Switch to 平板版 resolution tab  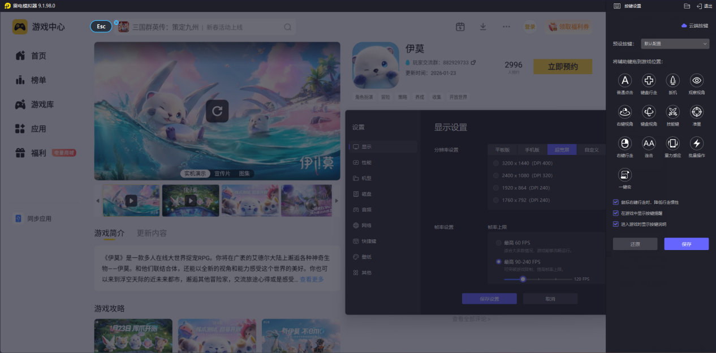coord(503,150)
